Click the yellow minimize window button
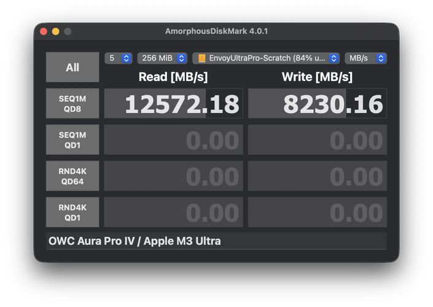The width and height of the screenshot is (433, 307). pyautogui.click(x=56, y=31)
